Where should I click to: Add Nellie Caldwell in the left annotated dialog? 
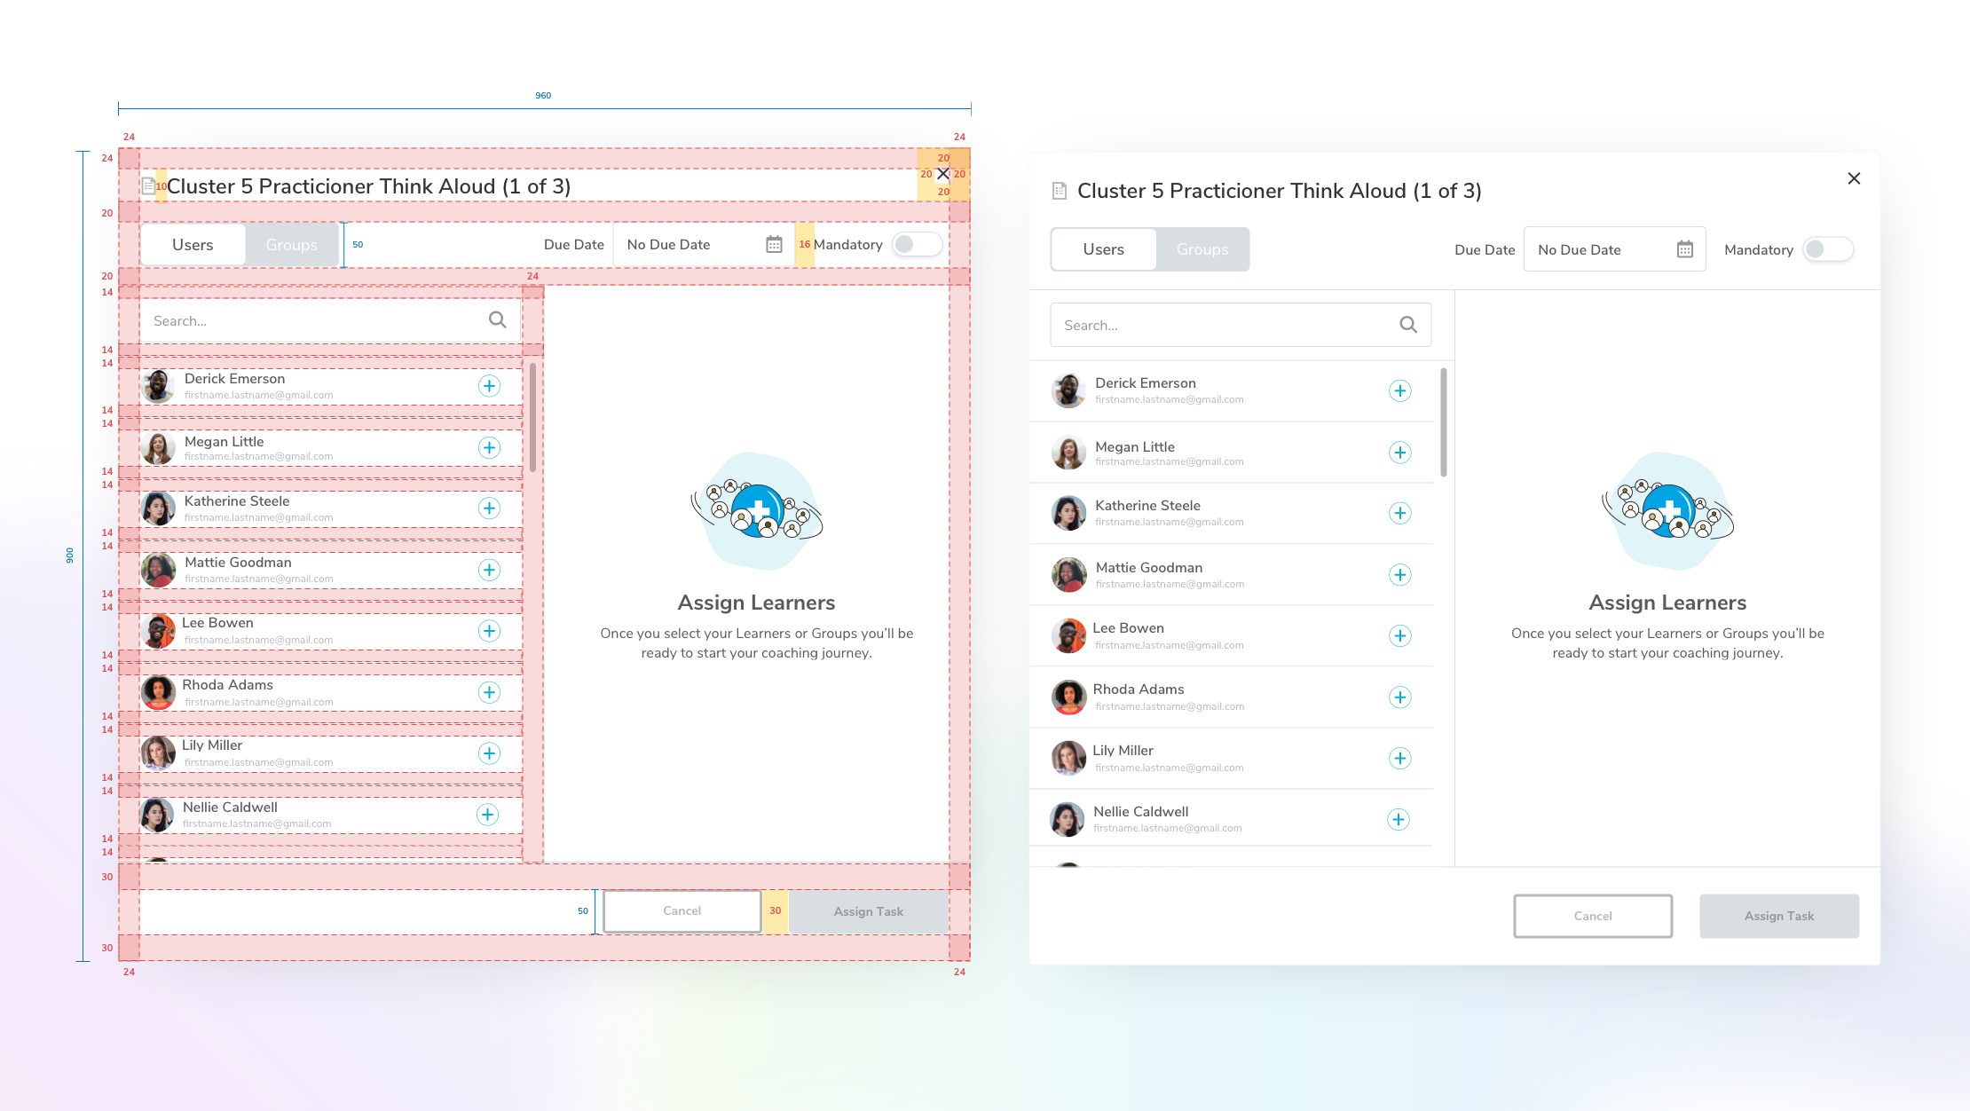[487, 815]
